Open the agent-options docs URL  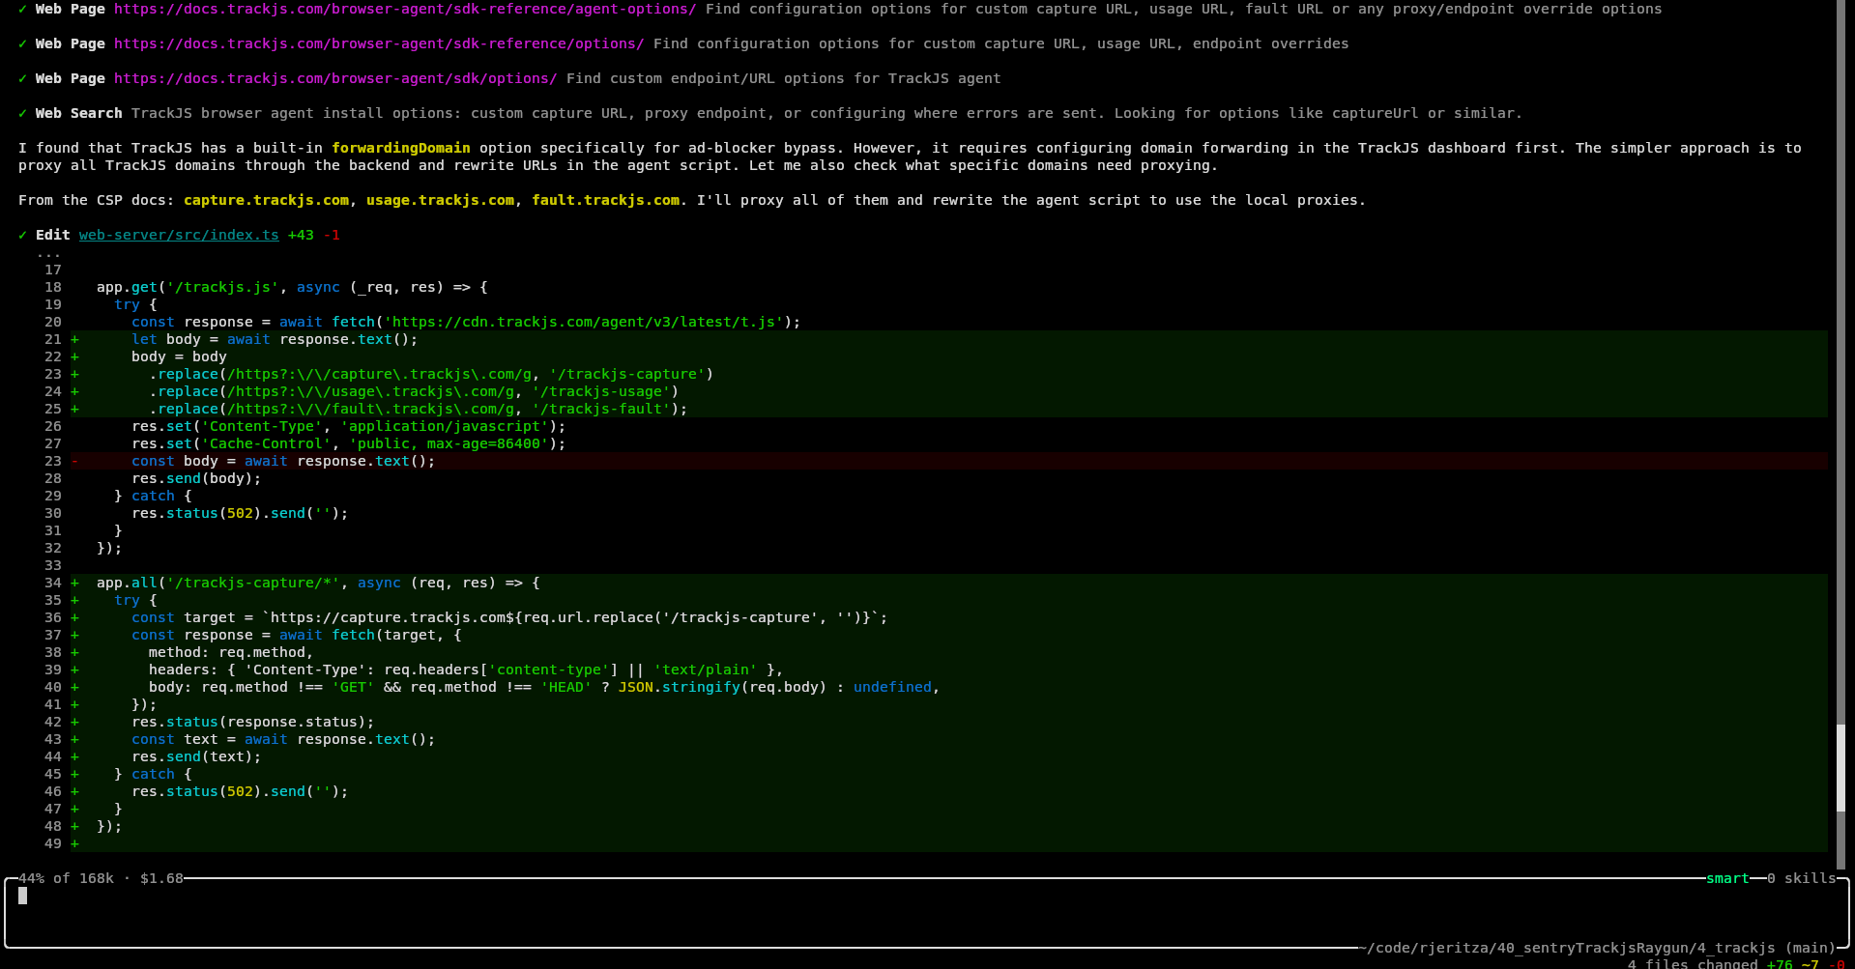(404, 10)
